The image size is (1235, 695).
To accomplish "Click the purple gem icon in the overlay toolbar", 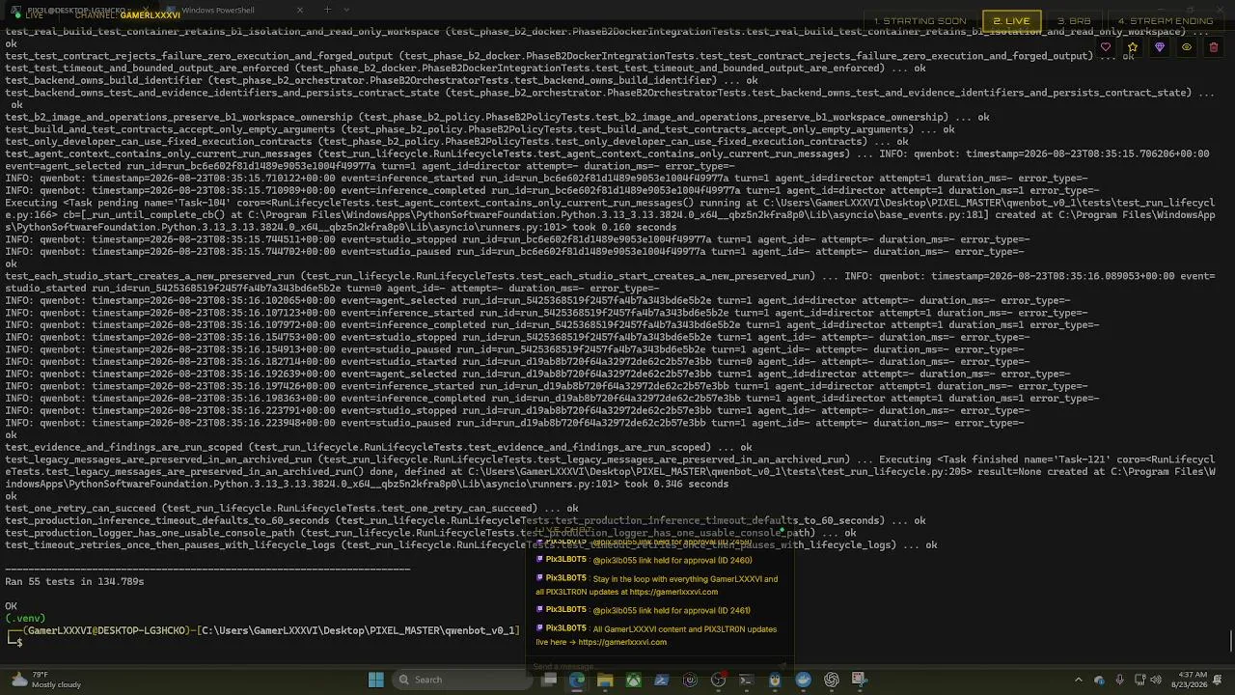I will pyautogui.click(x=1160, y=47).
